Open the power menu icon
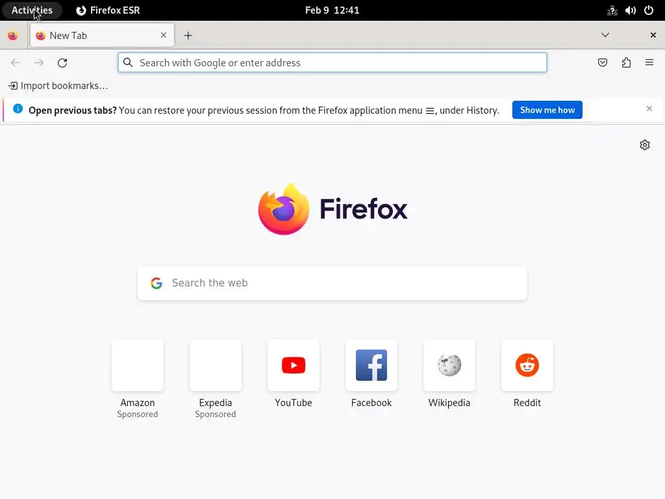The image size is (665, 499). pyautogui.click(x=649, y=10)
